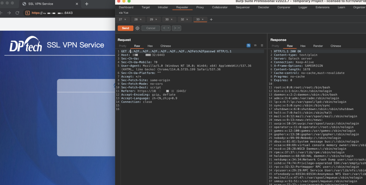
Task: Switch to Collaborator tab
Action: 220,7
